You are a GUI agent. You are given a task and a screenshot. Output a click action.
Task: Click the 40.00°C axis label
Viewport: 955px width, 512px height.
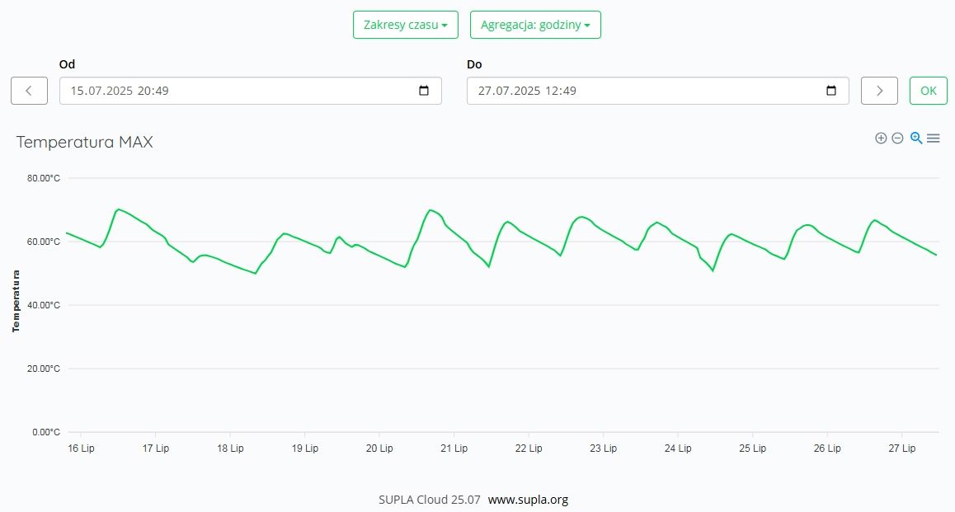(43, 305)
